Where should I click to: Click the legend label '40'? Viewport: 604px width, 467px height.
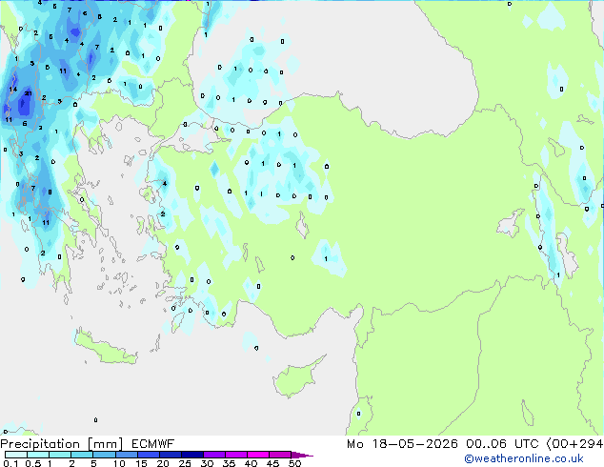click(x=251, y=463)
